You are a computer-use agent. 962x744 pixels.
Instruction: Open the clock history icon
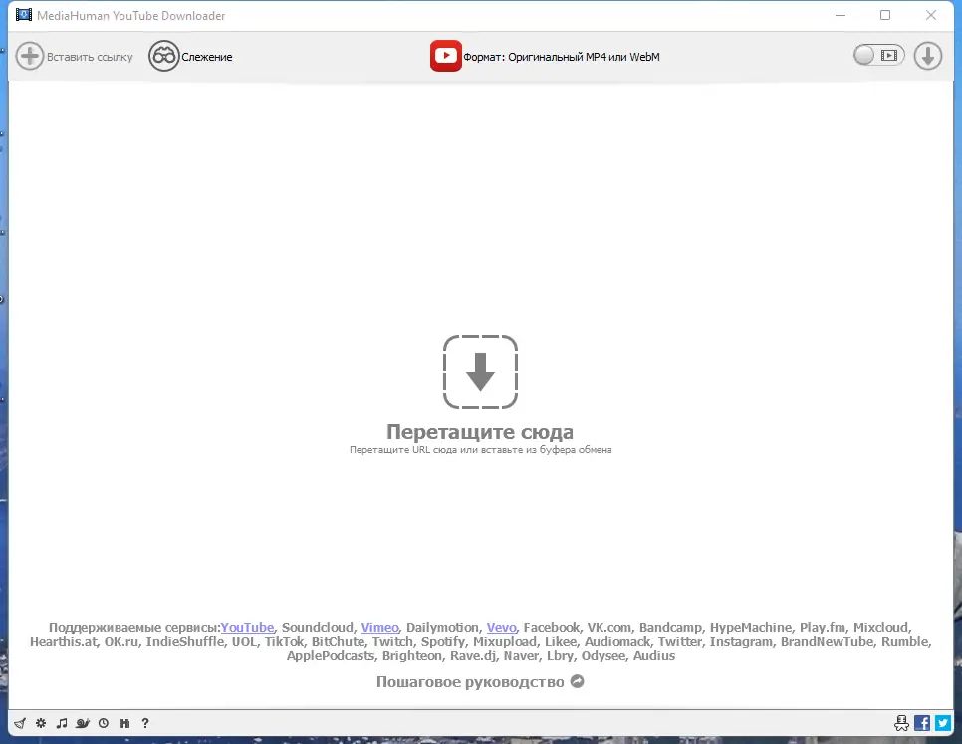[104, 723]
